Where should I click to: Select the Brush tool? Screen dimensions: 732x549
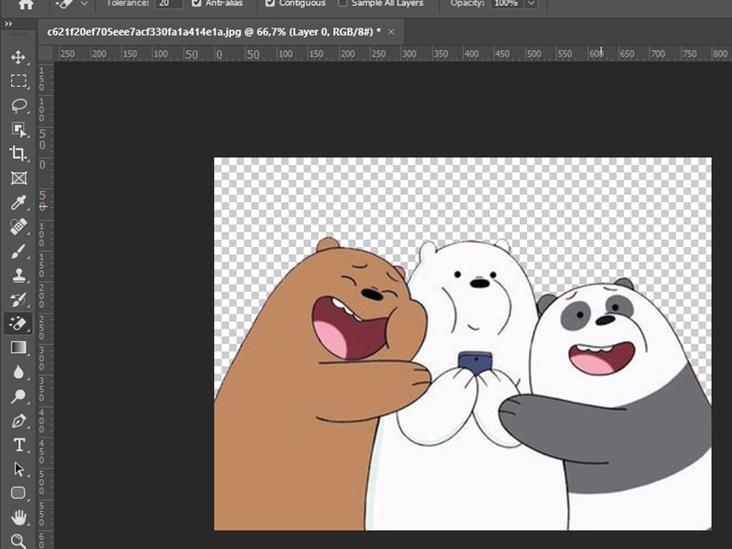(18, 252)
